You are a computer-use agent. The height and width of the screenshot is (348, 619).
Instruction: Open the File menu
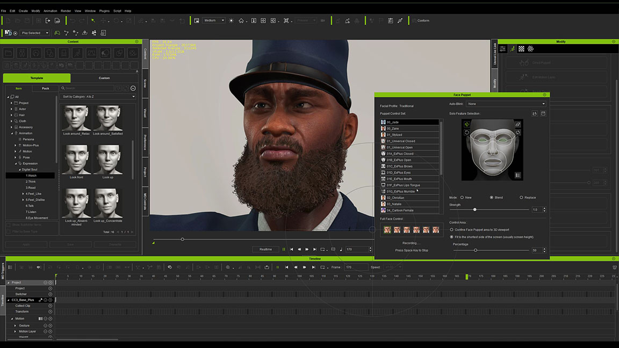pyautogui.click(x=4, y=11)
